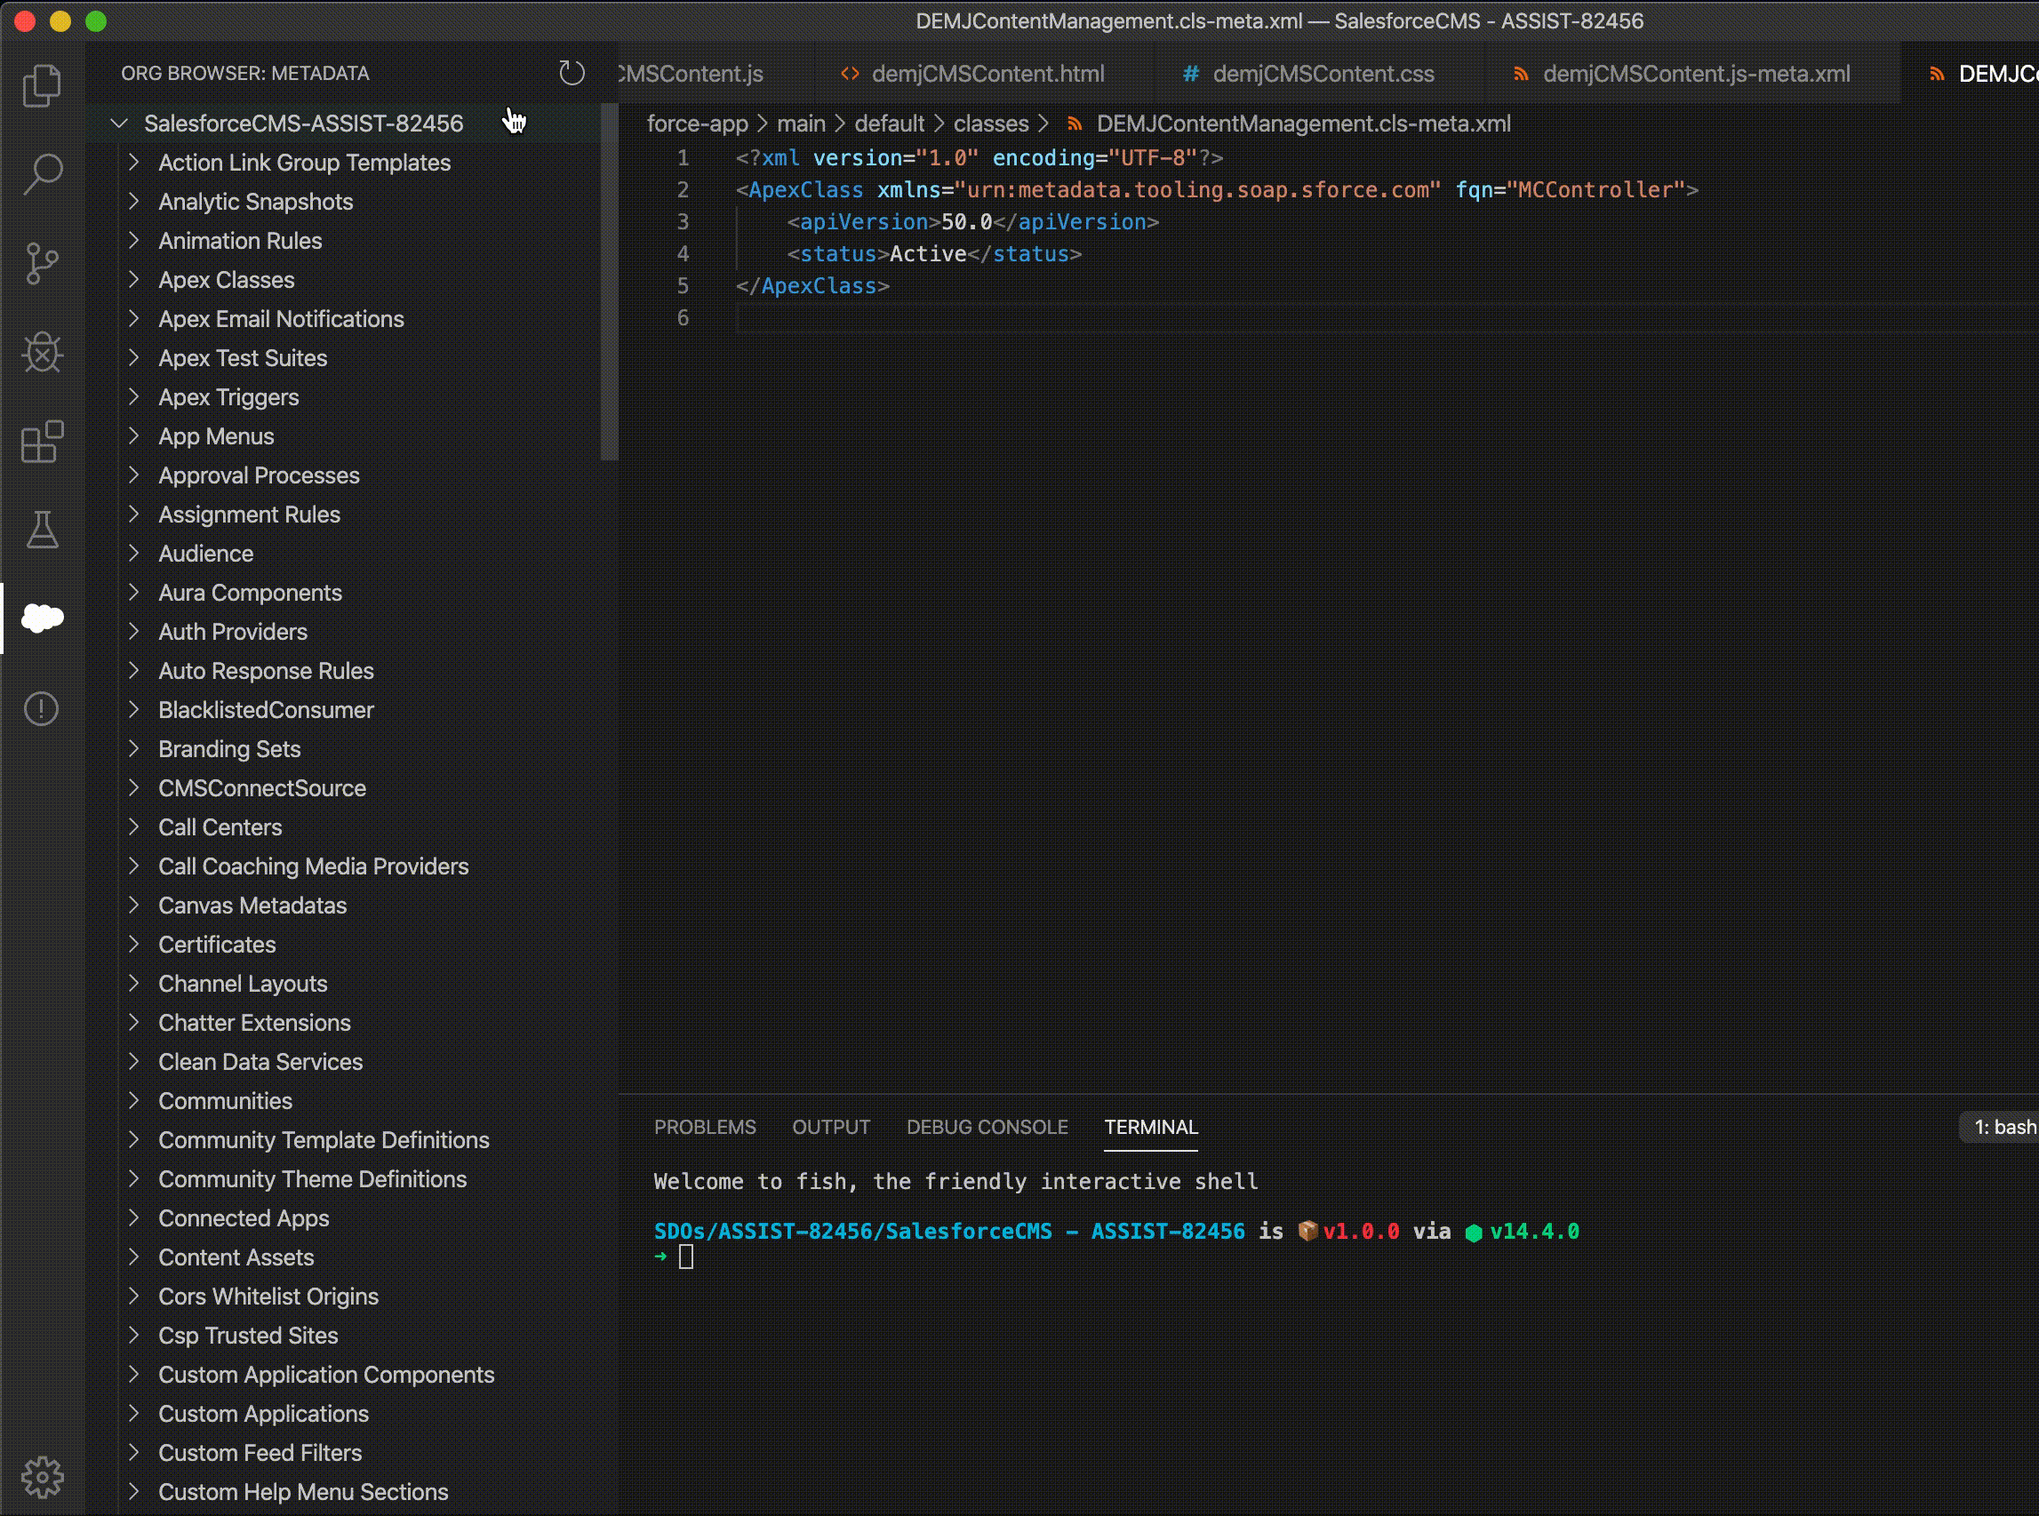Switch to the demjCMSContent.html tab
Image resolution: width=2039 pixels, height=1516 pixels.
(987, 75)
